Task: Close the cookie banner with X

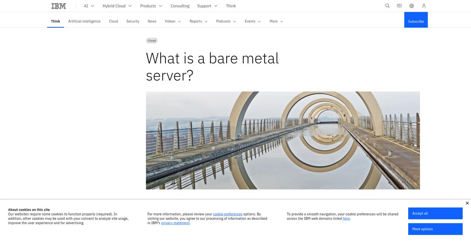Action: (x=467, y=203)
